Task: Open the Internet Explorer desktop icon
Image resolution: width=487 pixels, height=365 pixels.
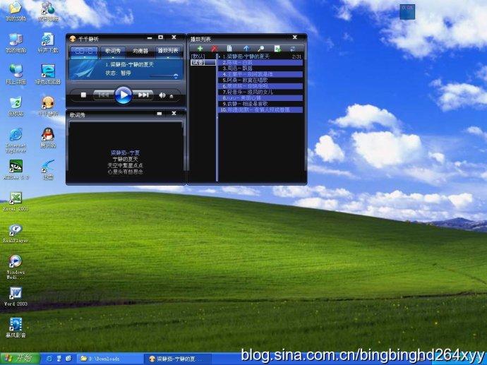Action: [16, 140]
